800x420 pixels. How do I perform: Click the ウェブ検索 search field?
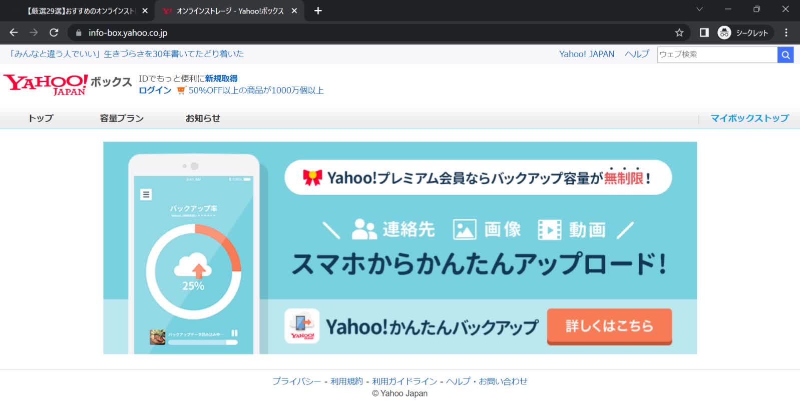pyautogui.click(x=717, y=55)
